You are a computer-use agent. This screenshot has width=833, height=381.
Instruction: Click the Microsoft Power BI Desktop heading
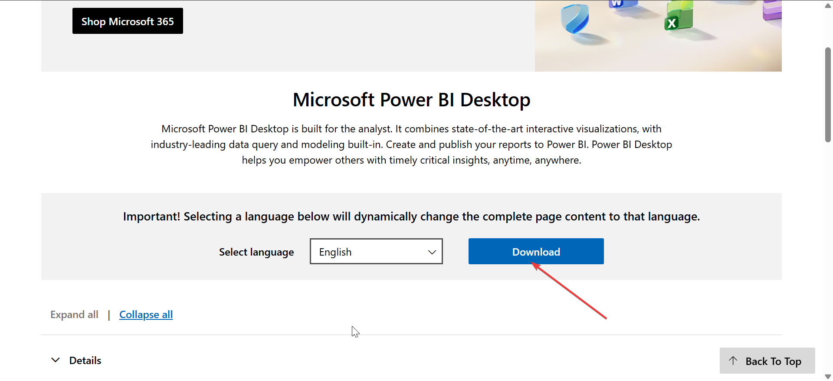411,100
